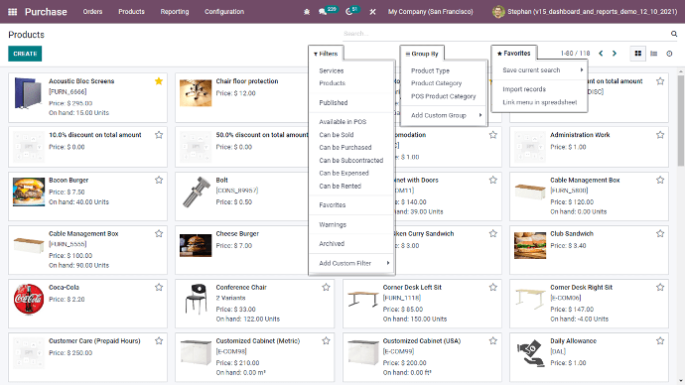
Task: Apply the Published filter
Action: coord(334,102)
